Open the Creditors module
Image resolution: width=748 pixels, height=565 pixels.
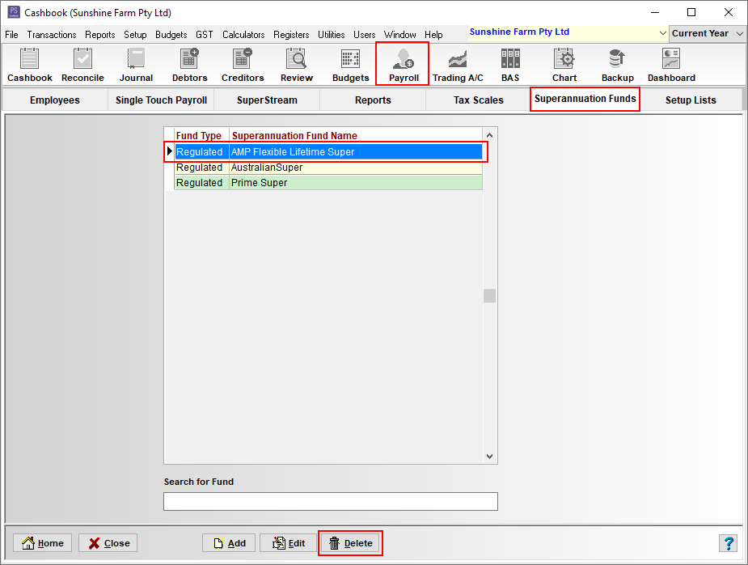[243, 65]
